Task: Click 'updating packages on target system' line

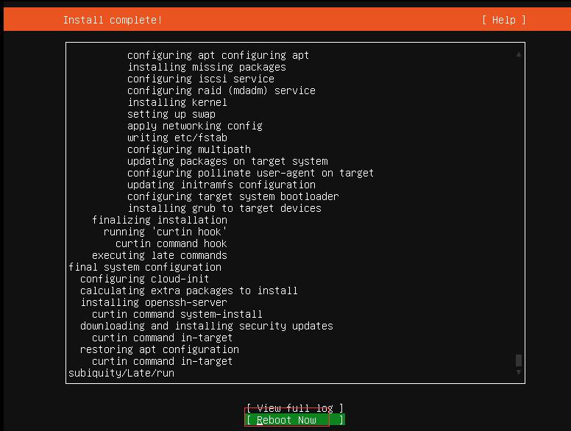Action: 227,161
